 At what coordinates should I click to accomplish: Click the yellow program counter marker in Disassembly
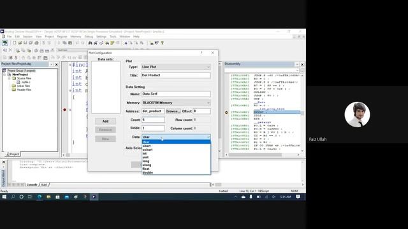[226, 113]
